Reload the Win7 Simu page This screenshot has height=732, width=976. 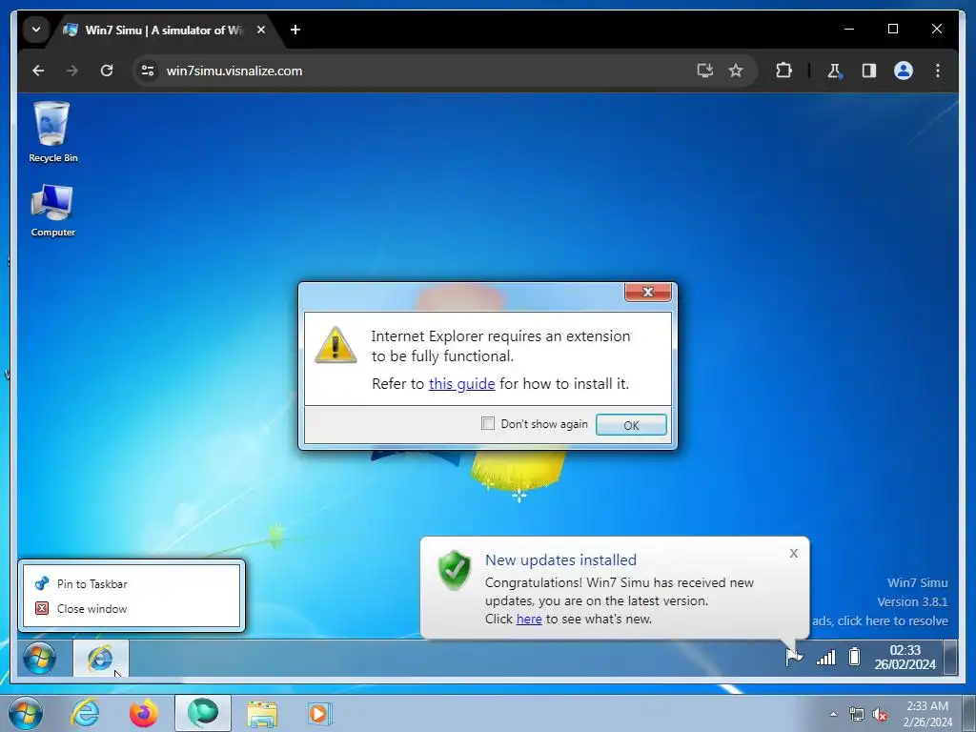[x=107, y=71]
